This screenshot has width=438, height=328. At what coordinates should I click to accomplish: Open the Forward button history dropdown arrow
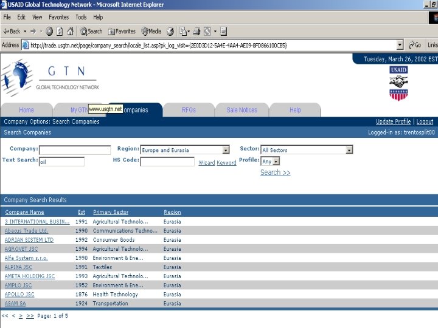[x=41, y=31]
